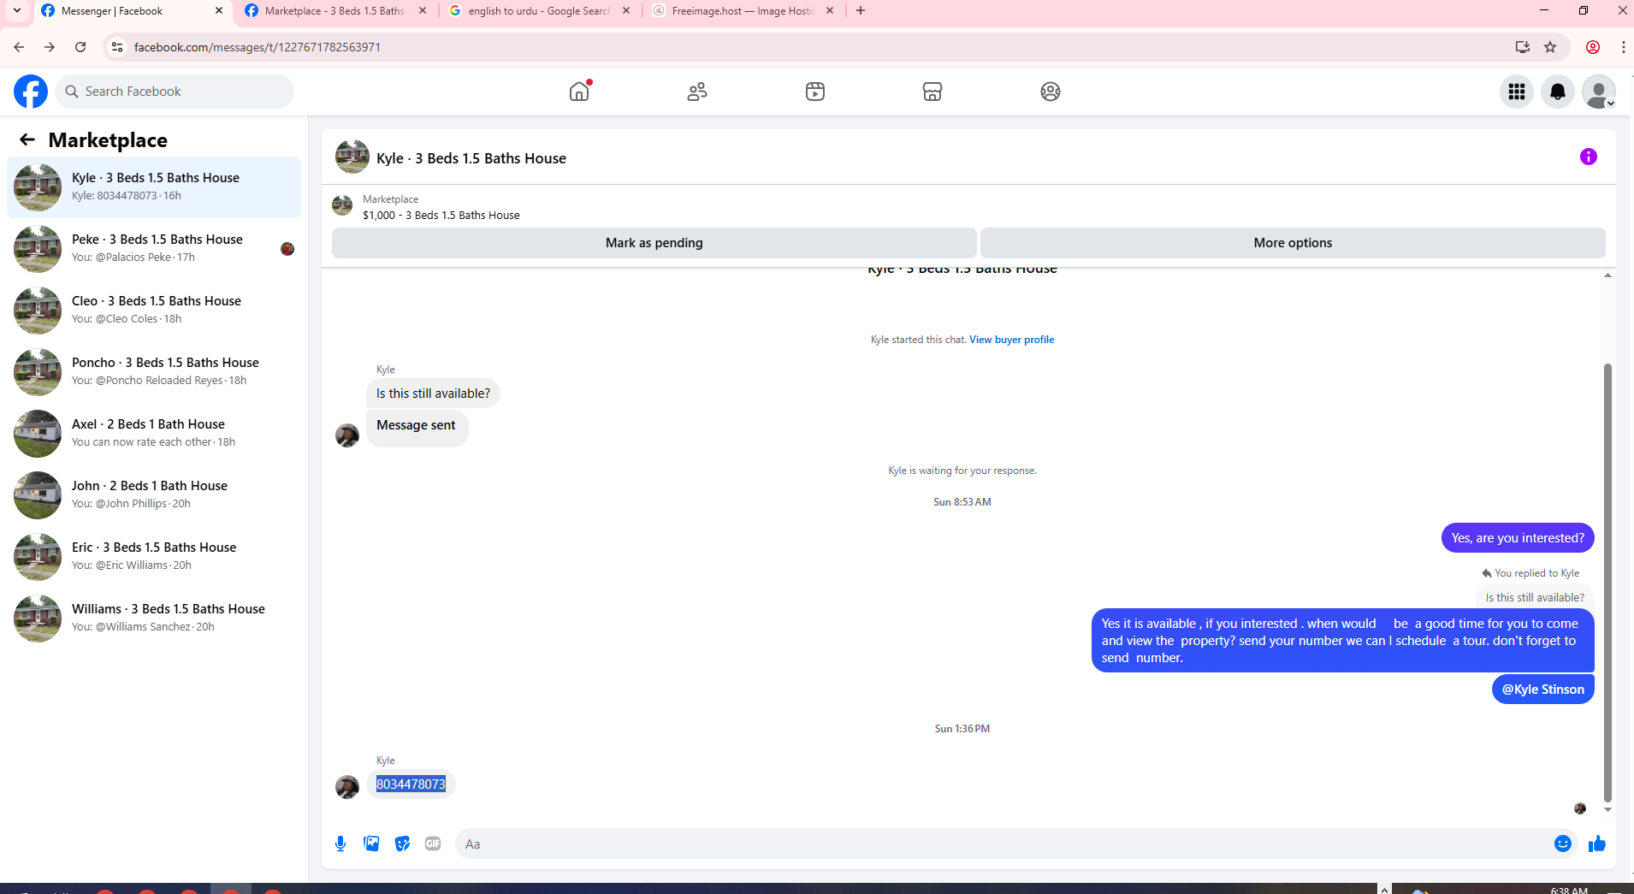Open the emoji picker
1634x894 pixels.
(x=1563, y=844)
